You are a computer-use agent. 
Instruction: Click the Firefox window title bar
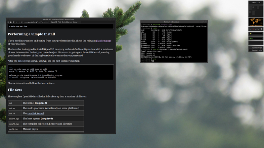coord(58,19)
